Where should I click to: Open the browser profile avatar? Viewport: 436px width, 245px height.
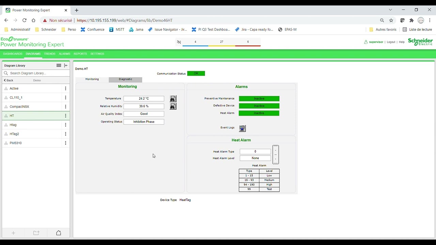pos(421,20)
